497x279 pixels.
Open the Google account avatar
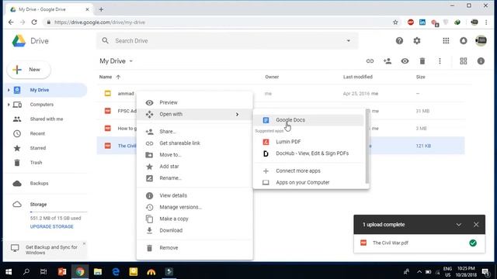481,41
